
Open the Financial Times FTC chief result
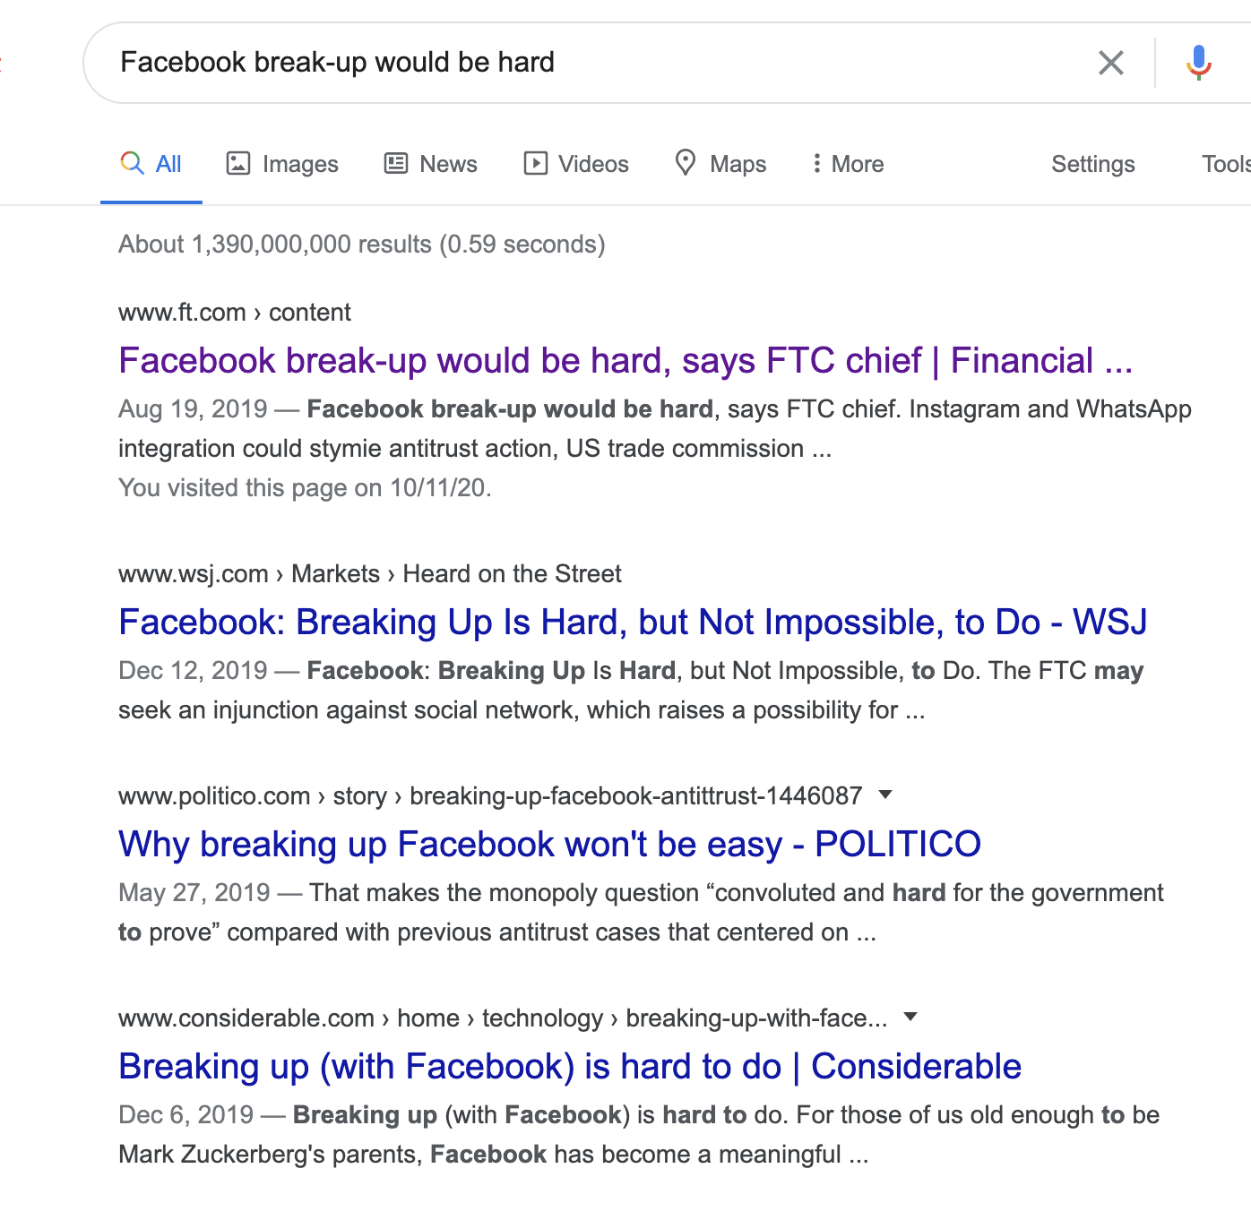pos(625,361)
